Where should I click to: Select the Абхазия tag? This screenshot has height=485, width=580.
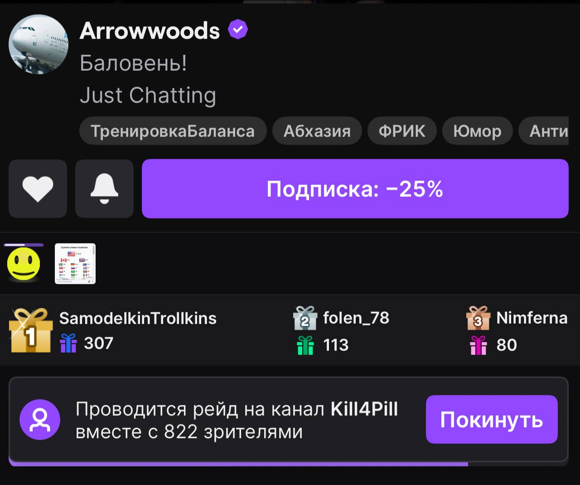coord(317,131)
